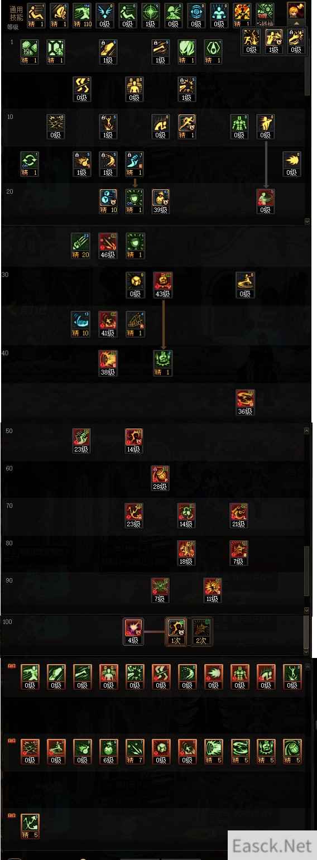This screenshot has width=317, height=860.
Task: Click the 36级 red spinning skill icon
Action: [x=245, y=402]
